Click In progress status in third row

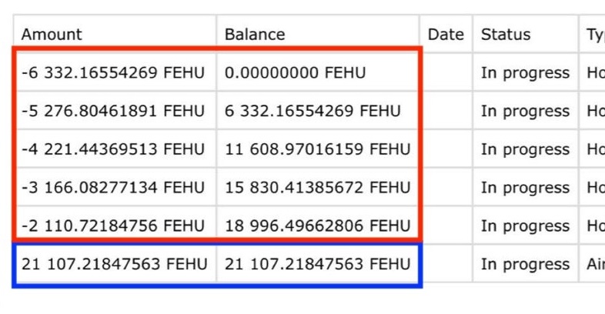point(525,149)
